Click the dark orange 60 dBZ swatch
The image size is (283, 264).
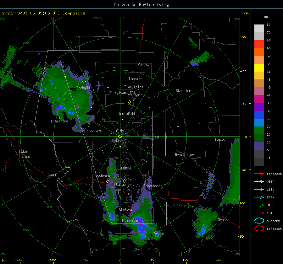click(x=259, y=52)
